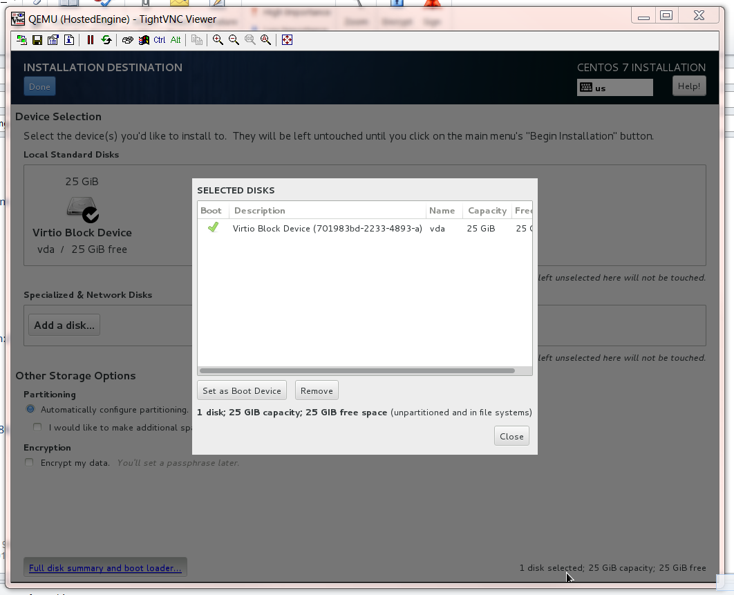Select the Virtio Block Device row
The width and height of the screenshot is (734, 595).
(327, 228)
